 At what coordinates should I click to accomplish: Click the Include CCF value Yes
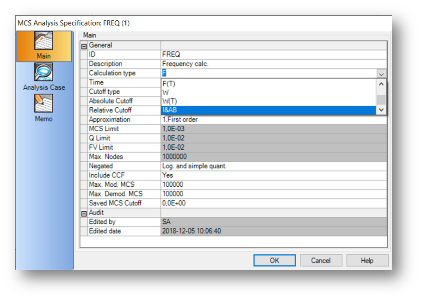pyautogui.click(x=273, y=175)
